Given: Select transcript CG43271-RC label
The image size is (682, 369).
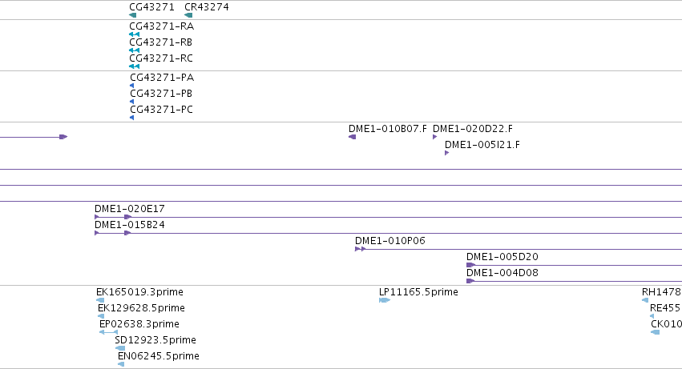Looking at the screenshot, I should (x=161, y=58).
